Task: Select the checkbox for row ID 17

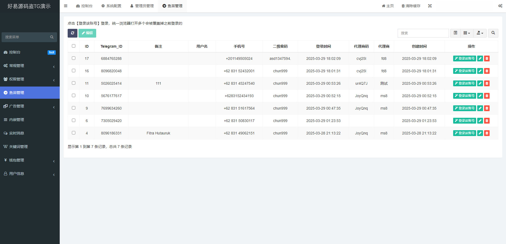Action: tap(73, 58)
